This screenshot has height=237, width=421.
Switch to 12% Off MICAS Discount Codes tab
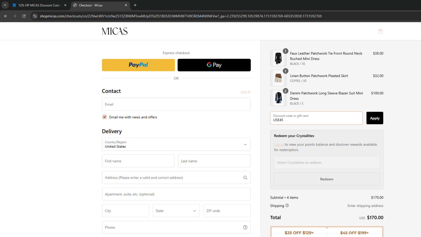pos(39,5)
